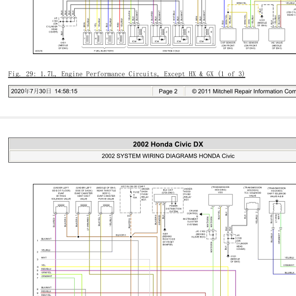Image resolution: width=296 pixels, height=296 pixels.
Task: Click the Fig. 29 engine performance circuits caption
Action: pyautogui.click(x=126, y=74)
